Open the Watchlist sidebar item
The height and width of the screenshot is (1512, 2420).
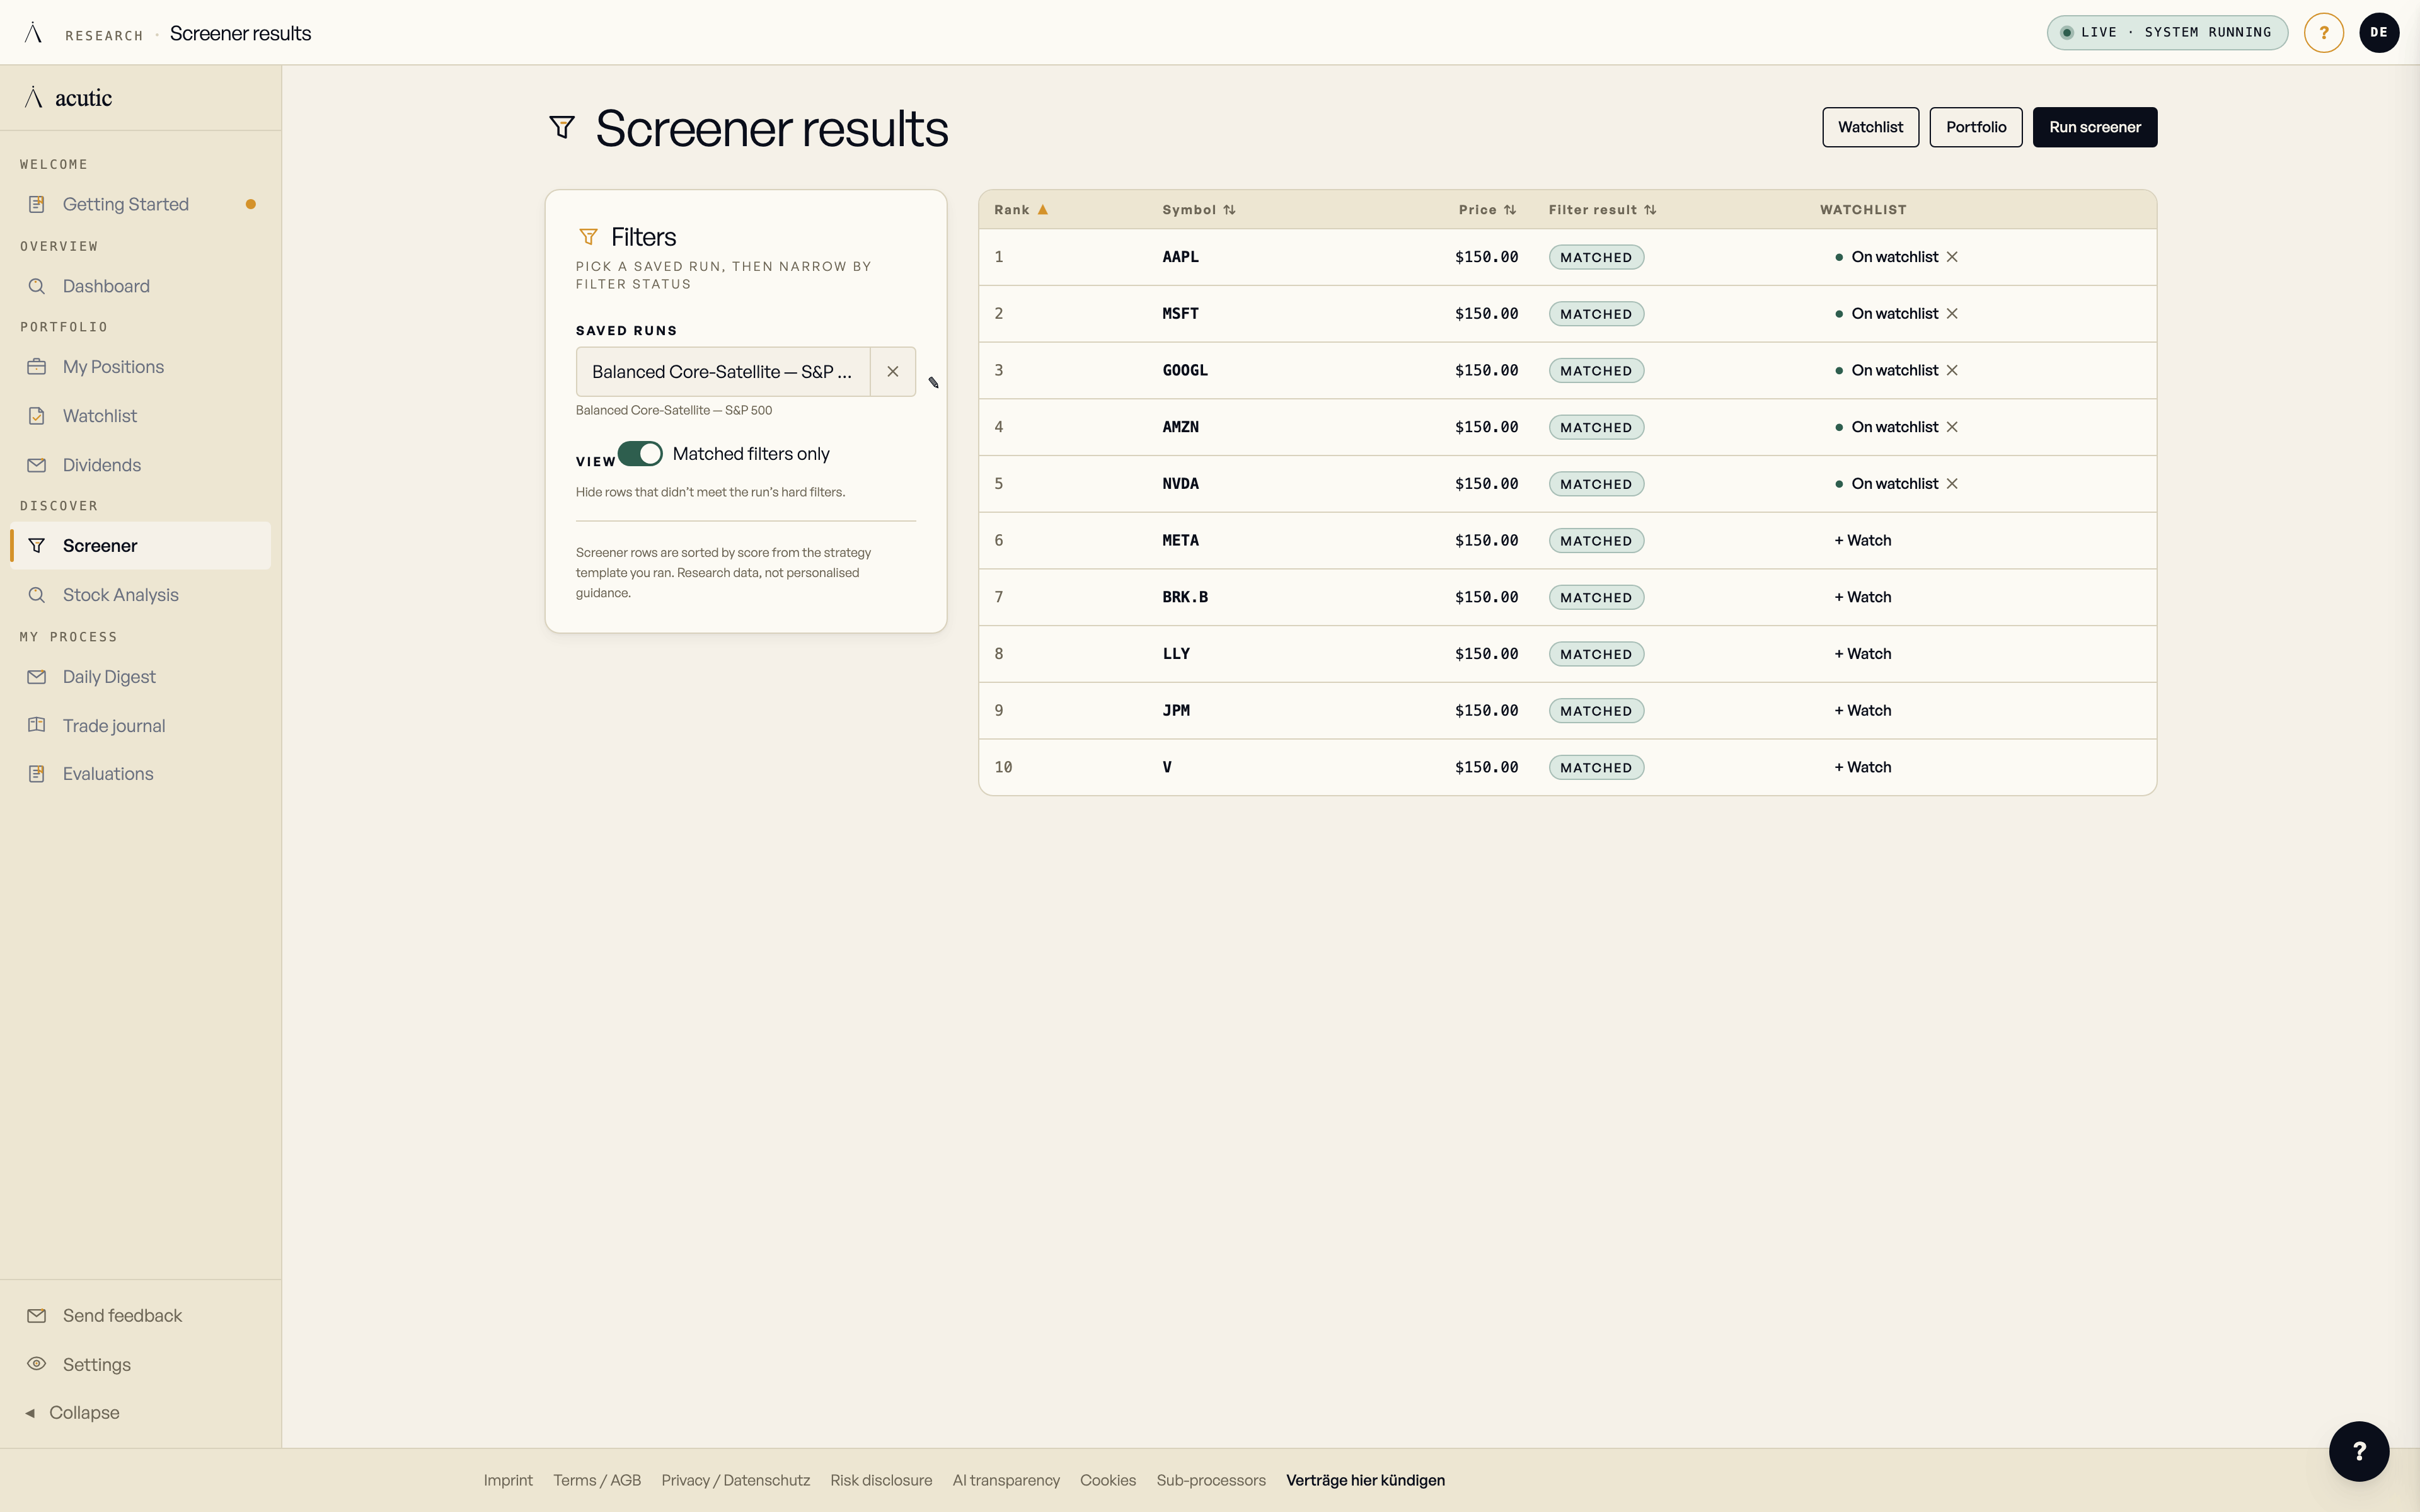(140, 416)
